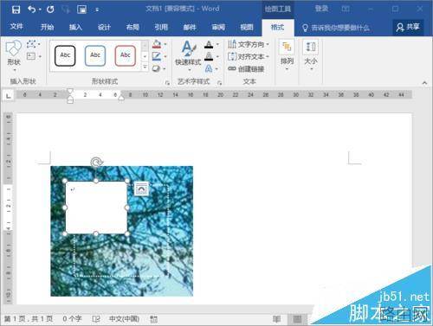Open the Layout Options icon beside text box
This screenshot has height=326, width=433.
(141, 189)
